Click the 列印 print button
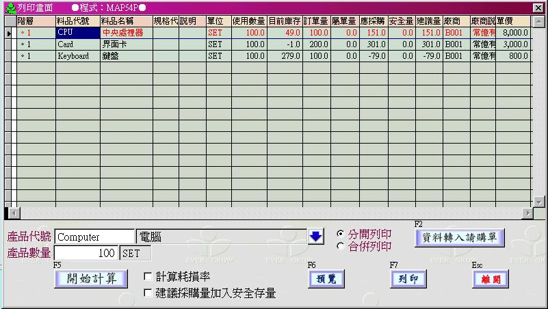 pos(408,279)
